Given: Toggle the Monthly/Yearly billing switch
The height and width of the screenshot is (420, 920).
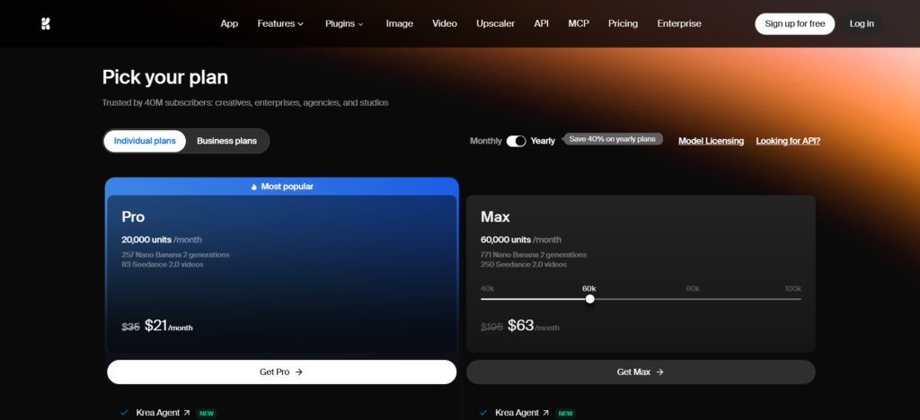Looking at the screenshot, I should coord(517,141).
